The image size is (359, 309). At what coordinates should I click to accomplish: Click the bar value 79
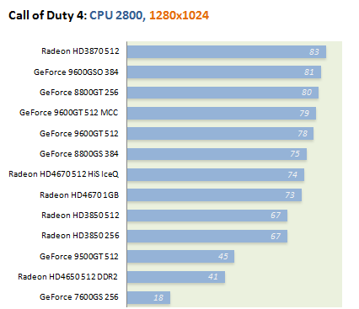304,113
